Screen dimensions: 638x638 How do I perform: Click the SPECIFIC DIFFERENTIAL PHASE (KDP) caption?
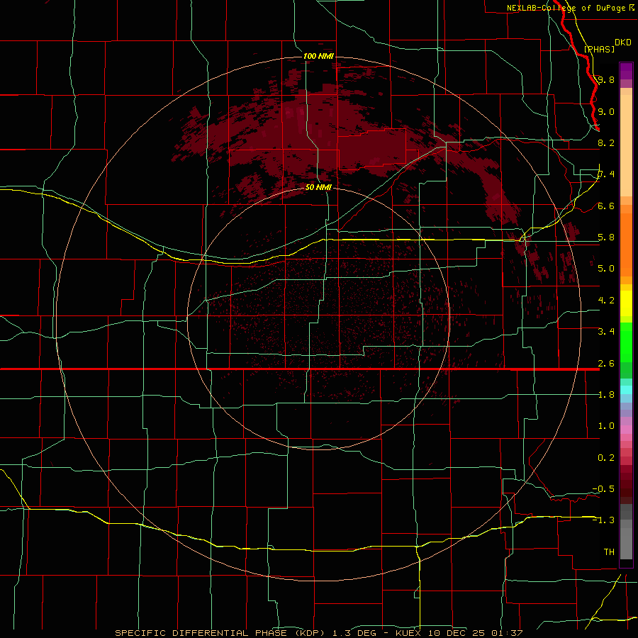tap(219, 633)
